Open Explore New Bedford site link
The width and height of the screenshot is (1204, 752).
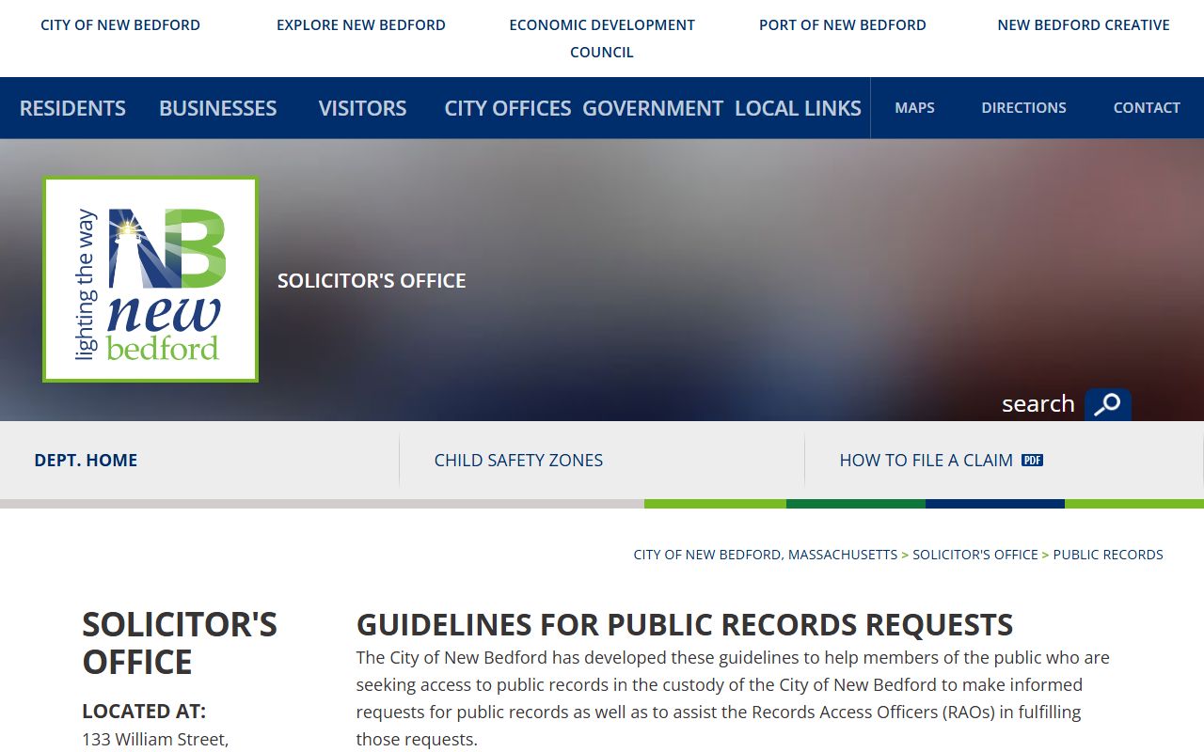[361, 25]
